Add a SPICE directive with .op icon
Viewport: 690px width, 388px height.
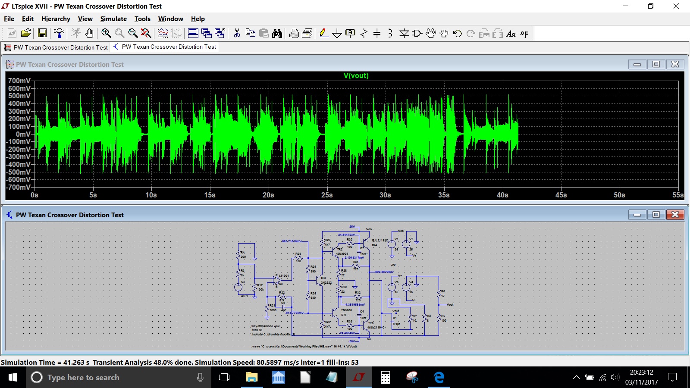tap(524, 33)
